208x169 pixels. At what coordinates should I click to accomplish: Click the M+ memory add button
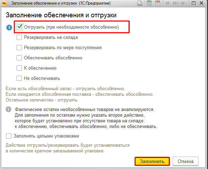[176, 3]
